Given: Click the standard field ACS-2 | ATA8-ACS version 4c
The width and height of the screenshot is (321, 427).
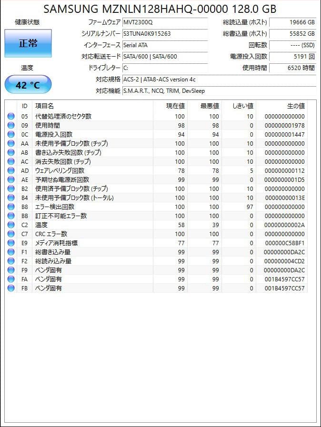Looking at the screenshot, I should [220, 79].
